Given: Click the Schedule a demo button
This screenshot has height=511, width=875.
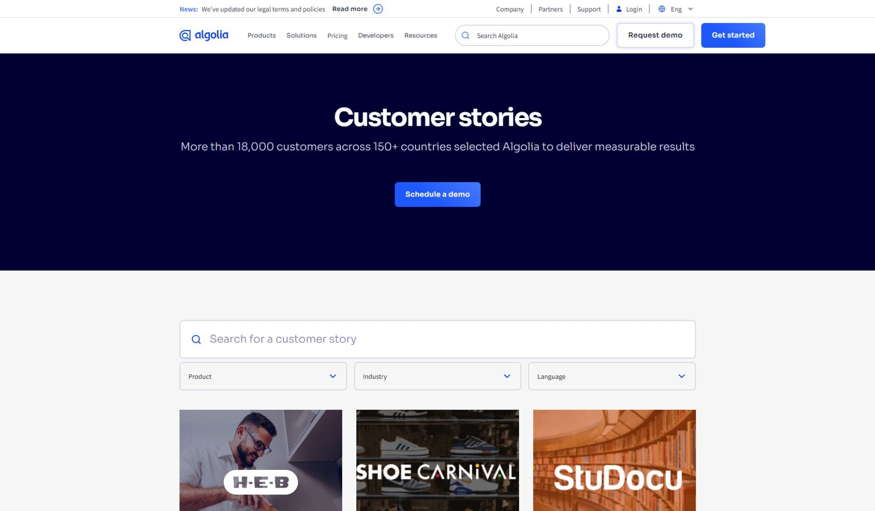Looking at the screenshot, I should [x=437, y=194].
